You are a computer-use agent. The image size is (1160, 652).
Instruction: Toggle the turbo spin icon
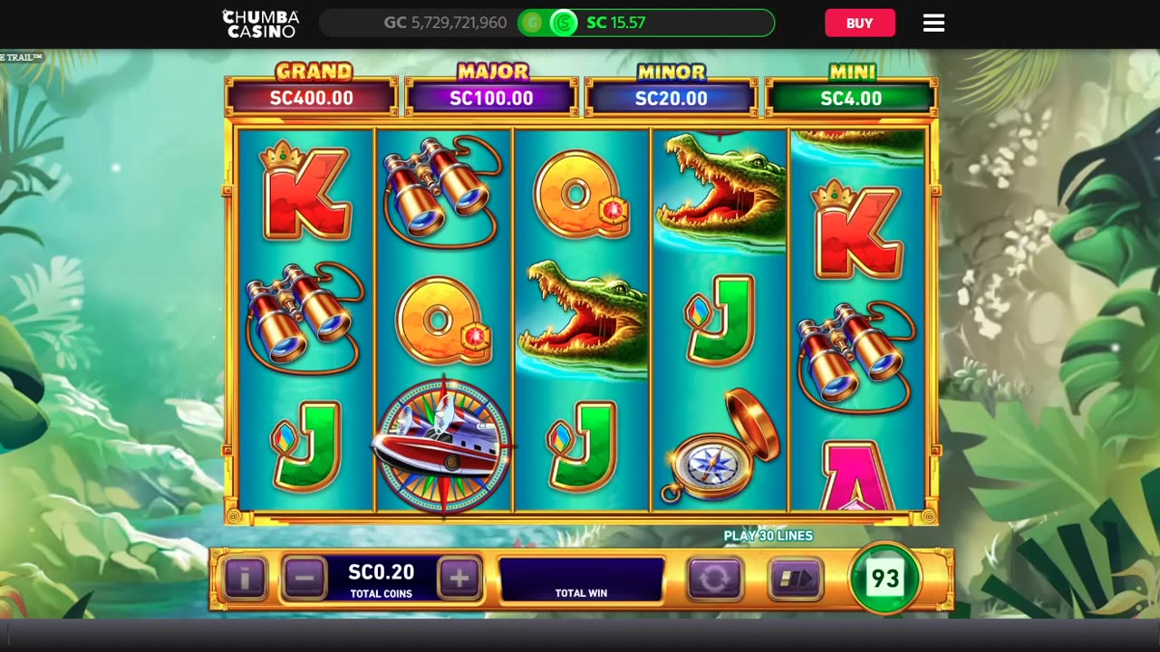796,579
